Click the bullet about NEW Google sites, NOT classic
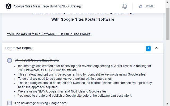 coord(63,91)
